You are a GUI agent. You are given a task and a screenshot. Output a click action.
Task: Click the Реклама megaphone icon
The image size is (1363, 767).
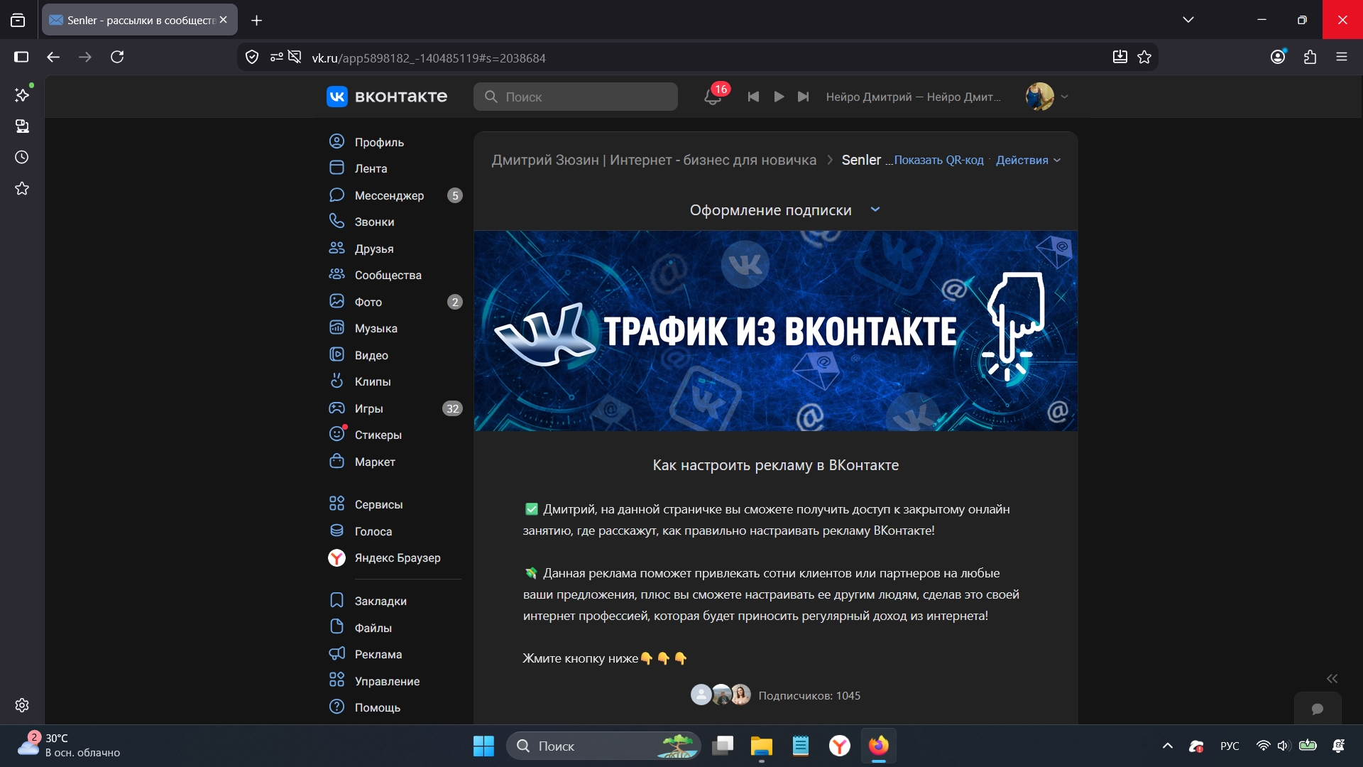(336, 653)
